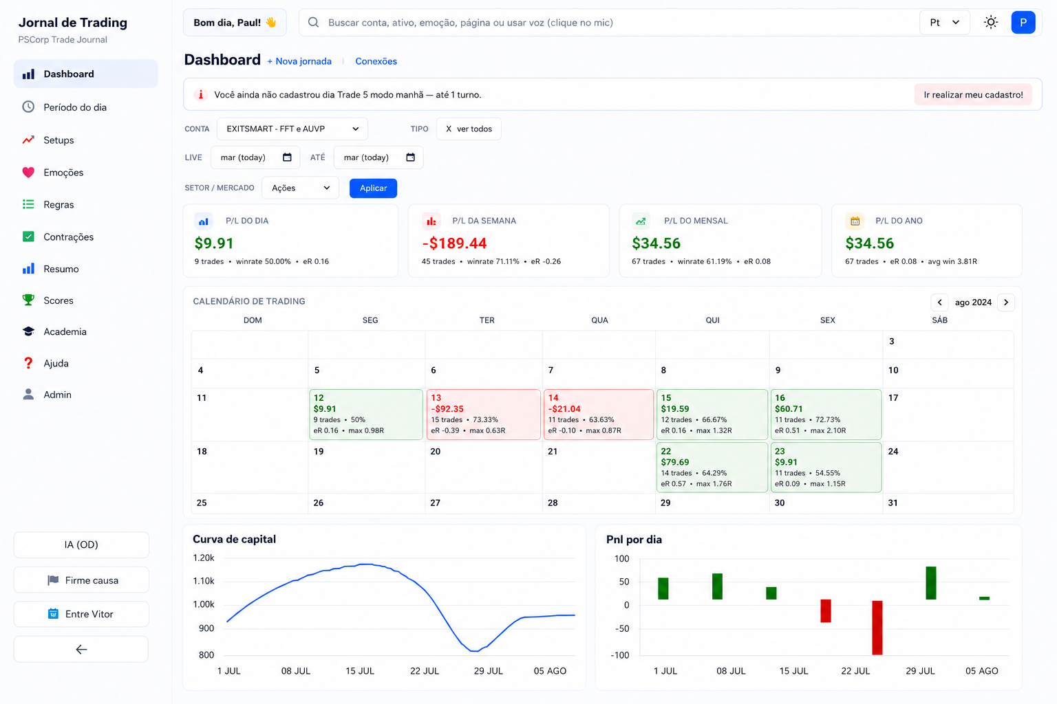Click 'ago 2024' month label
The height and width of the screenshot is (704, 1057).
coord(973,302)
